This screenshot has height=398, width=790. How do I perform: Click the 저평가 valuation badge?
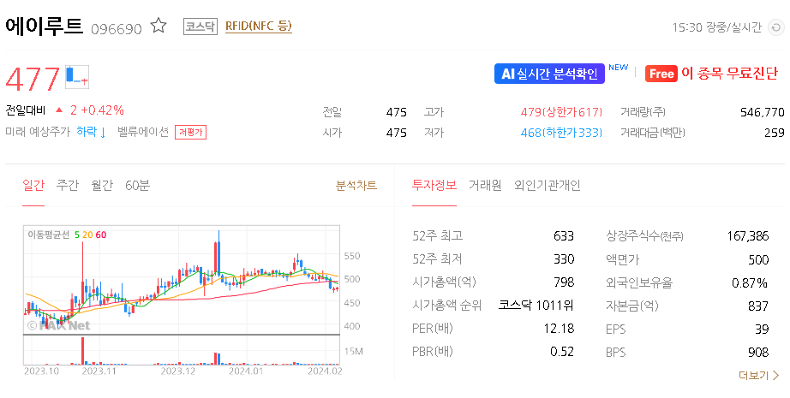pos(190,133)
